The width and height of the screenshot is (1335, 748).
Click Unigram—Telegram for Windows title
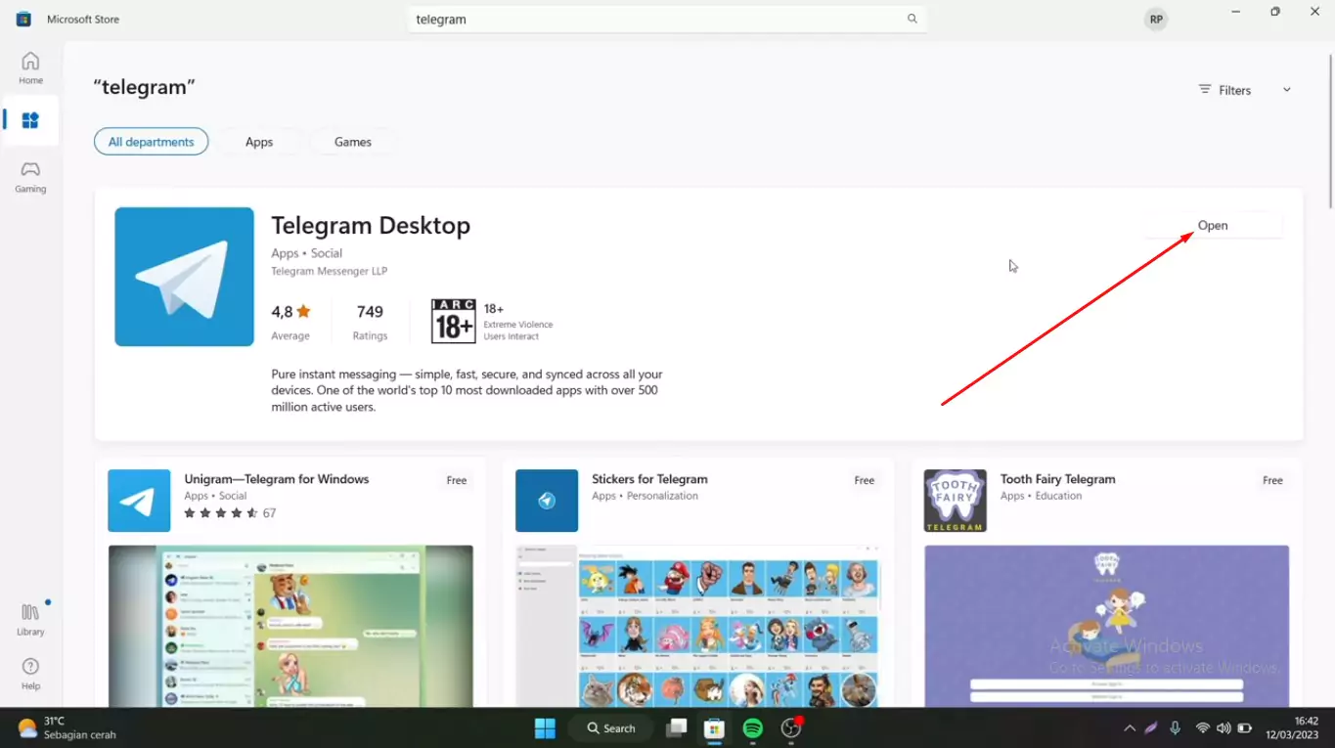coord(277,479)
